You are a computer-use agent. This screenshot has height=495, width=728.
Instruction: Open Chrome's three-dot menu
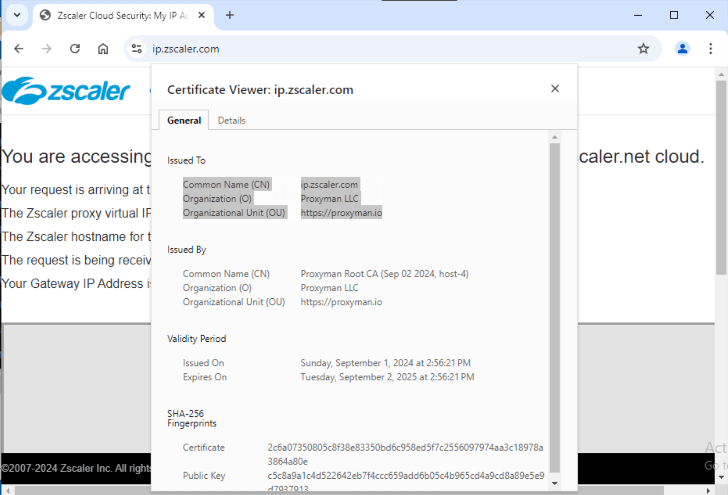tap(710, 49)
